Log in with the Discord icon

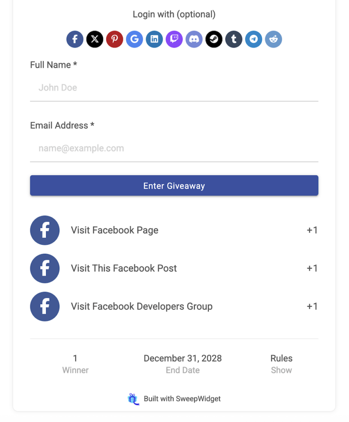tap(194, 40)
